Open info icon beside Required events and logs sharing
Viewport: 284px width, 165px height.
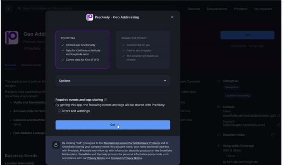[105, 100]
